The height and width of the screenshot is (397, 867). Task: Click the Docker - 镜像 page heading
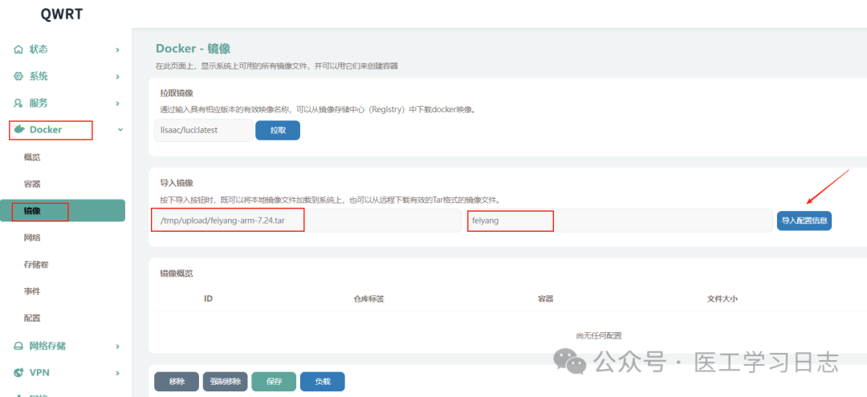pos(193,49)
